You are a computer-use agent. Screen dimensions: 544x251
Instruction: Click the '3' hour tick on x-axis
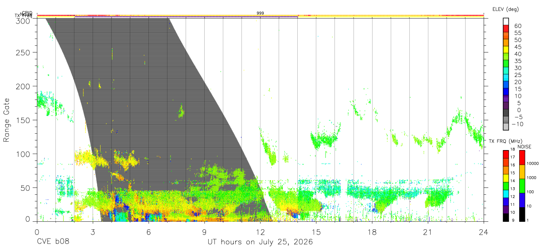[93, 232]
